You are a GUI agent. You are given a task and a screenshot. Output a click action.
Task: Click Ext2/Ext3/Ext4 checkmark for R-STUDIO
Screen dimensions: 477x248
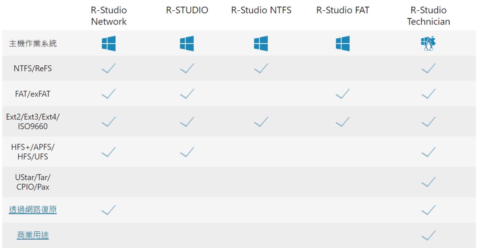point(187,122)
